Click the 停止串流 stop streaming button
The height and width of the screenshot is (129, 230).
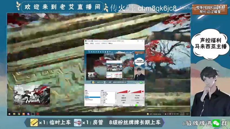coord(137,95)
